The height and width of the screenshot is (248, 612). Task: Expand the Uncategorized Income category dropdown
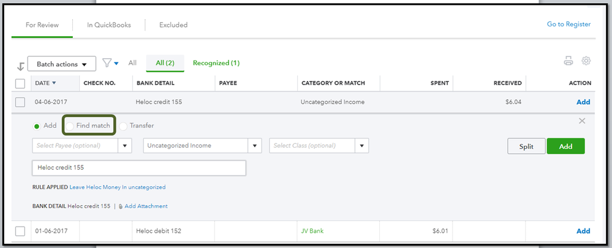click(x=255, y=146)
